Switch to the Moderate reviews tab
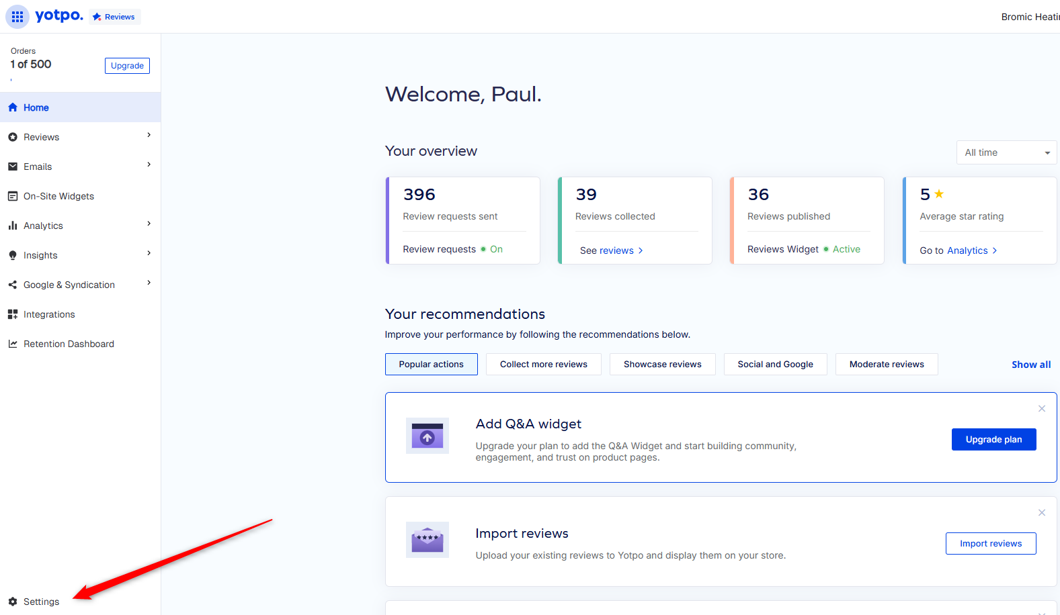The height and width of the screenshot is (615, 1060). (x=887, y=364)
